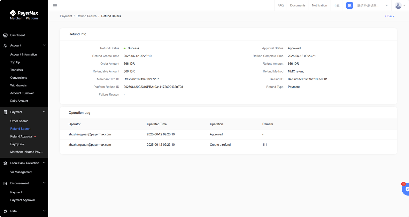
Task: Open Dashboard in the sidebar
Action: coord(18,35)
